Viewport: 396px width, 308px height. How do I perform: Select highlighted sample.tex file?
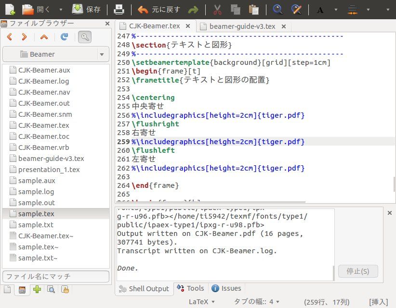[x=56, y=214]
